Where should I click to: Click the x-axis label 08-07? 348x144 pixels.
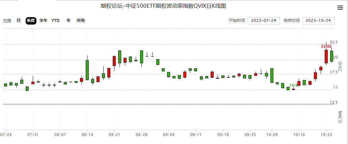click(x=60, y=135)
